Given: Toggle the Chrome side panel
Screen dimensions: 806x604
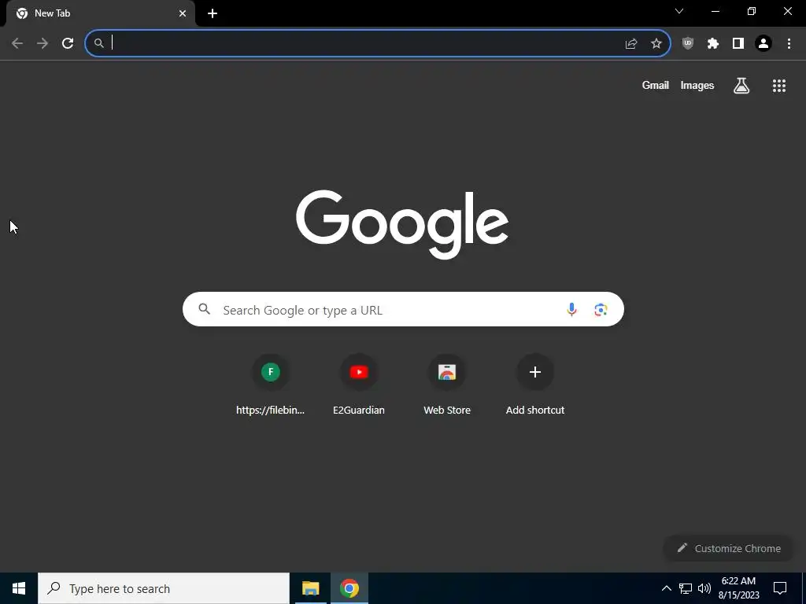Looking at the screenshot, I should coord(738,44).
